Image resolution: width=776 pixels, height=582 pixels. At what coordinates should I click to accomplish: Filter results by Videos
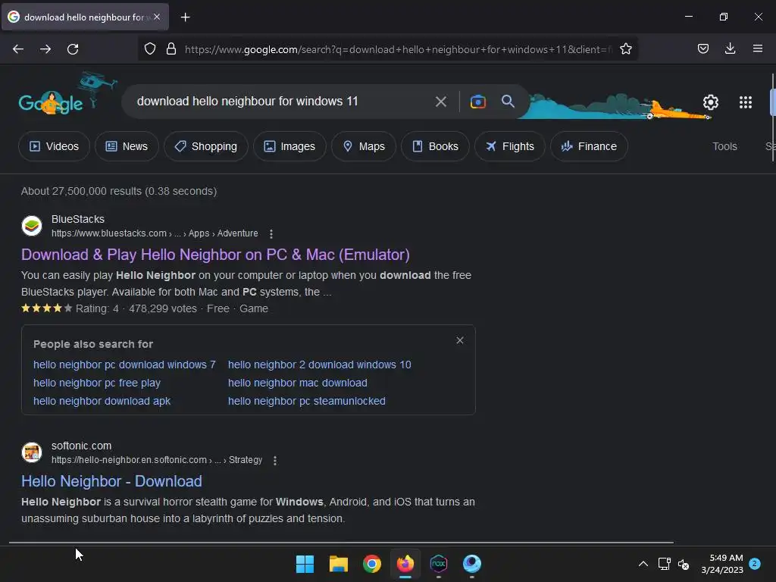(54, 146)
